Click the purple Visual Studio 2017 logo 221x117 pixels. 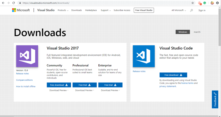click(x=27, y=56)
